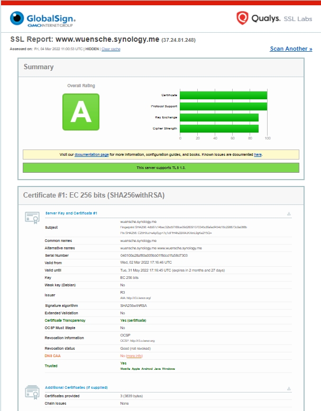Click the Additional Certificates (if supplied) heading
Screen dimensions: 321x411
coord(76,387)
